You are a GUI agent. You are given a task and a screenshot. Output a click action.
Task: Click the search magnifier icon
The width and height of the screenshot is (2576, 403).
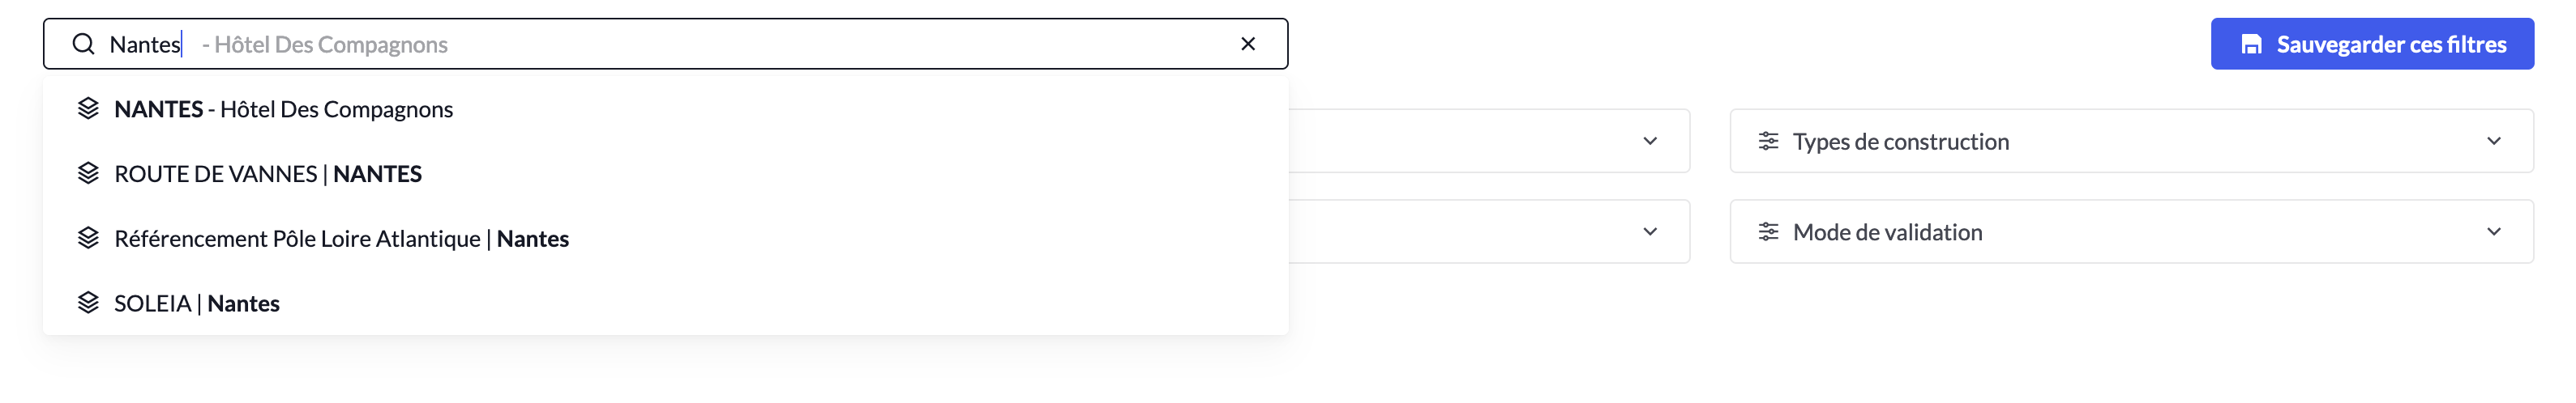coord(84,44)
